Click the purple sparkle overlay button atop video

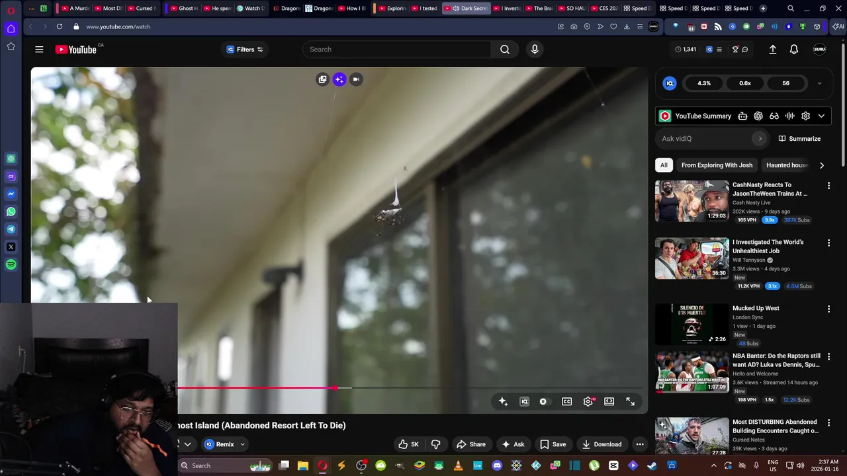(339, 79)
